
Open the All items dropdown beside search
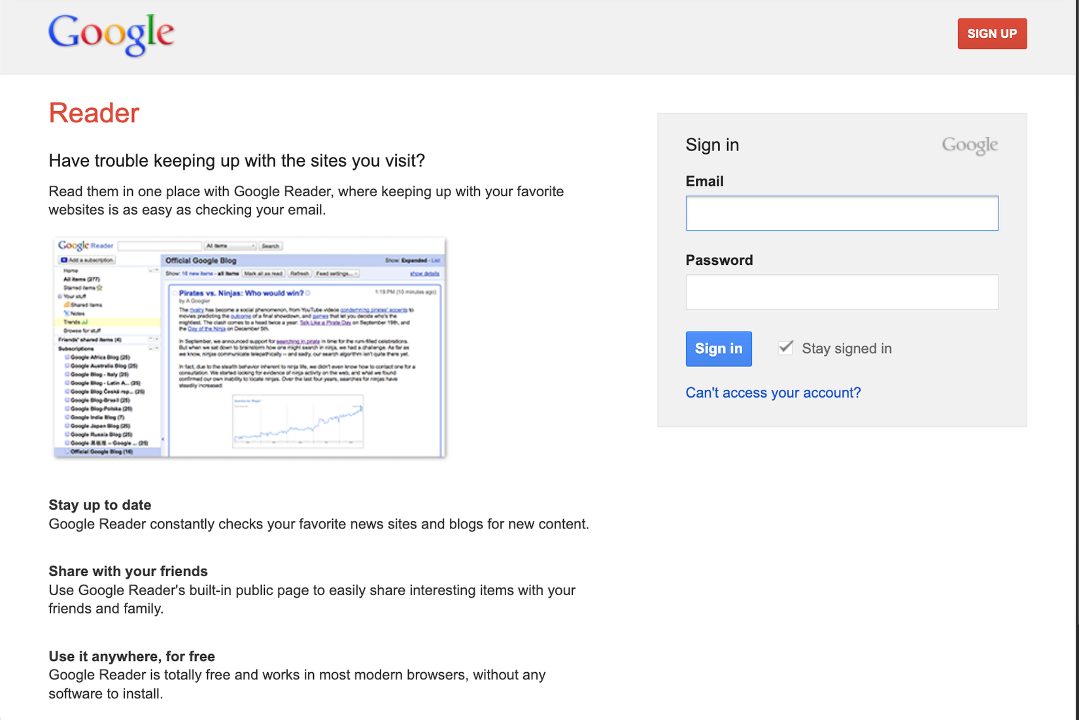click(230, 245)
